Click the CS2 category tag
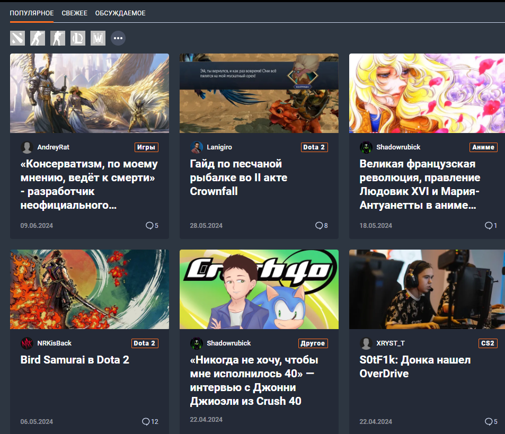This screenshot has width=505, height=434. [488, 343]
